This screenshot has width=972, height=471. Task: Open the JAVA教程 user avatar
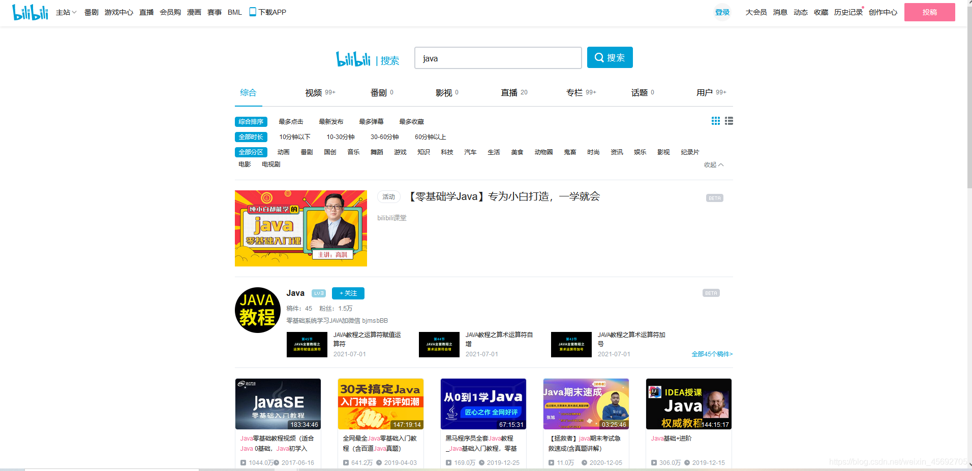click(258, 310)
